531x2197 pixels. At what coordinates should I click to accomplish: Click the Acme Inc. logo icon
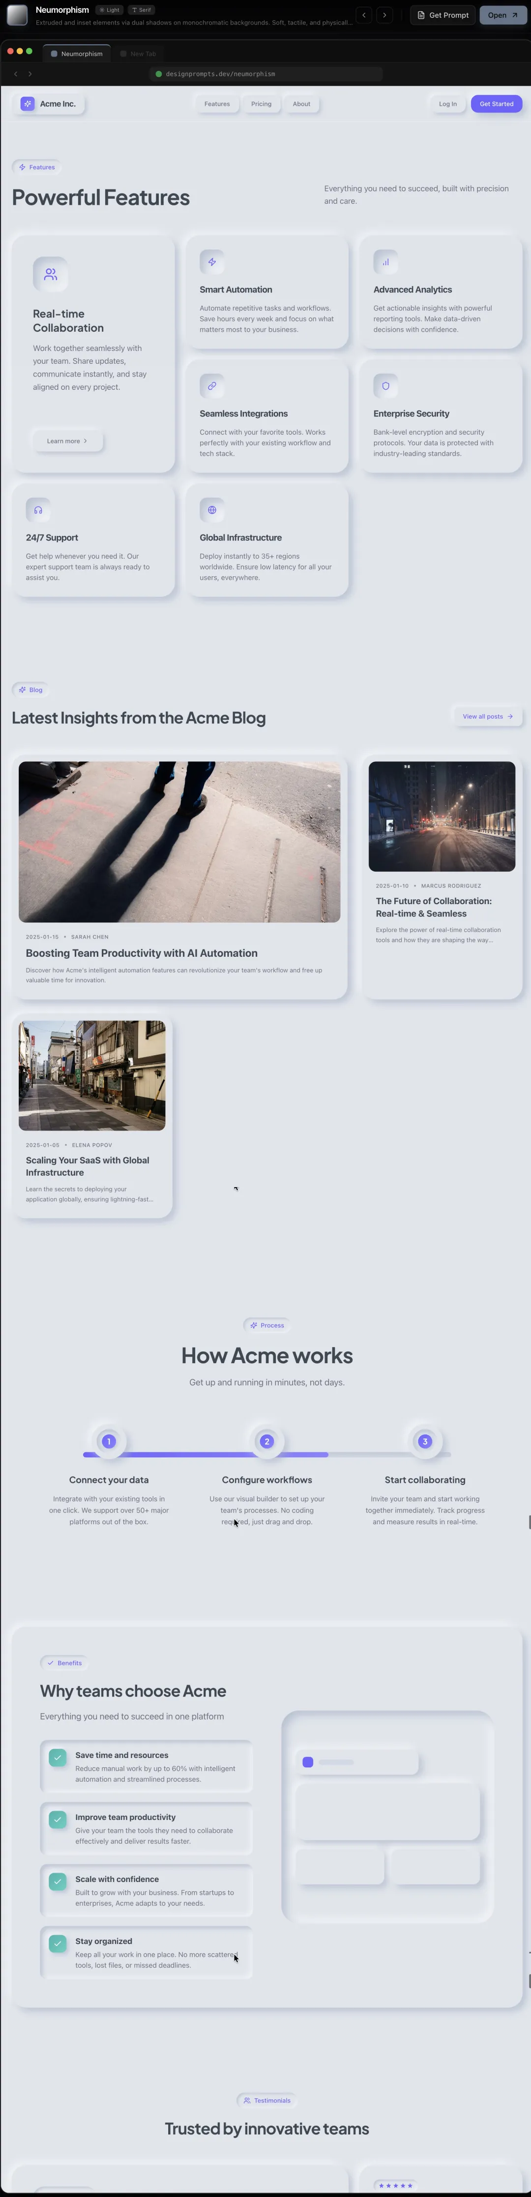(28, 104)
